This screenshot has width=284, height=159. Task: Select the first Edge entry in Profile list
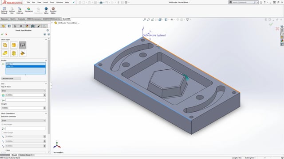coord(26,64)
